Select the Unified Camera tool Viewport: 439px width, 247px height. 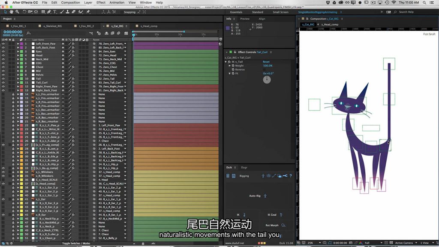pyautogui.click(x=30, y=12)
